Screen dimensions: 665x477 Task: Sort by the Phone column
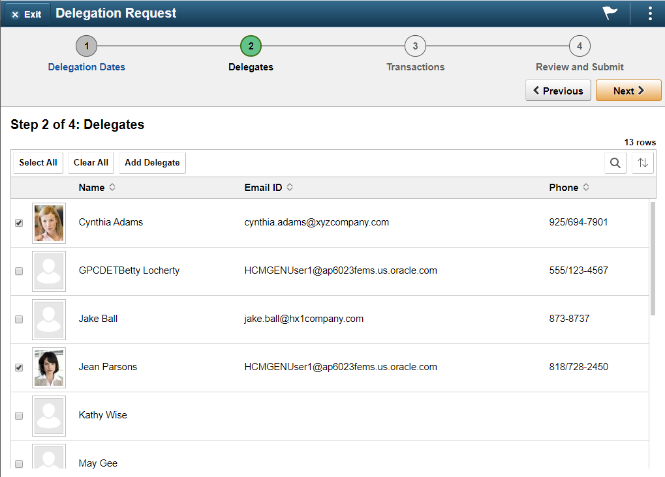point(568,187)
